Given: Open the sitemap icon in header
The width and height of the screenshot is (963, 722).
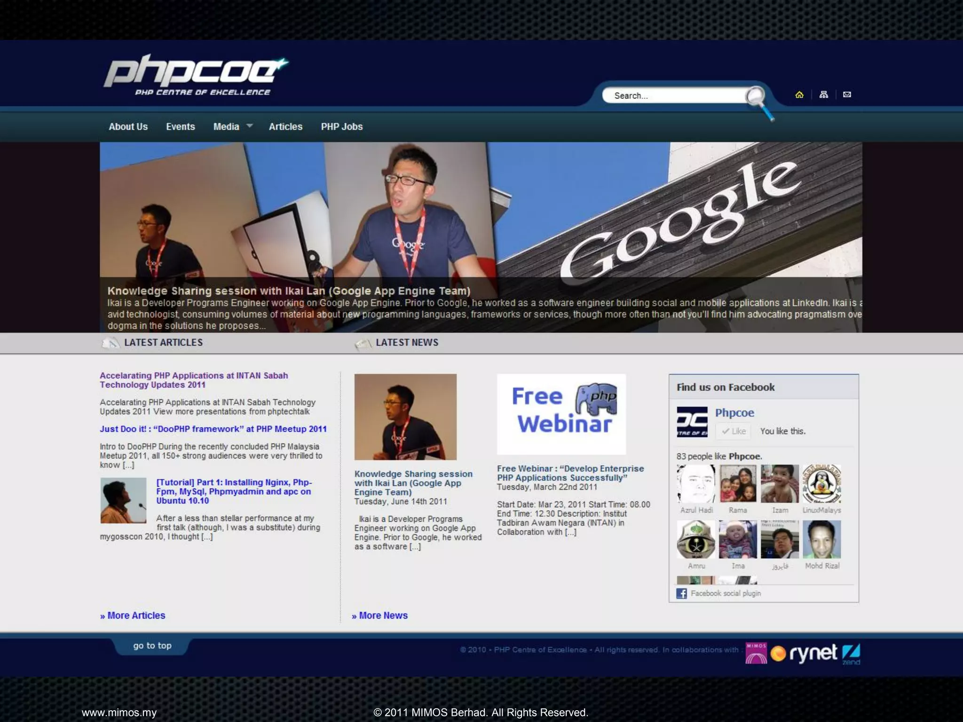Looking at the screenshot, I should click(x=823, y=95).
